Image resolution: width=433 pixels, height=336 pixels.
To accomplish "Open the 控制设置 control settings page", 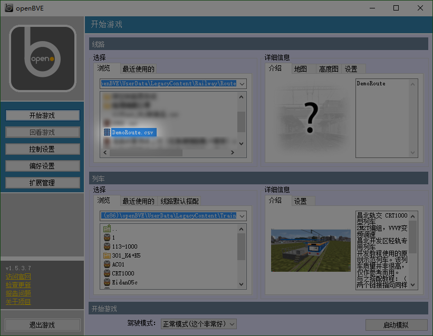I will click(x=42, y=149).
